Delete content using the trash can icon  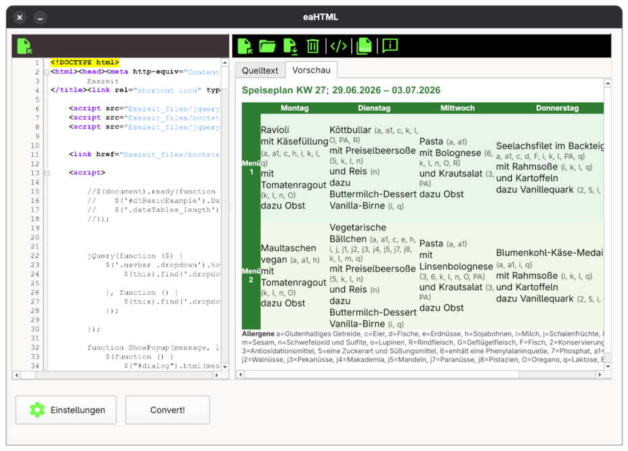pos(313,46)
